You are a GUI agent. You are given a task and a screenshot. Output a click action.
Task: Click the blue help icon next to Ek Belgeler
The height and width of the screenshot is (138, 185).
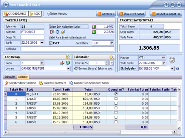pyautogui.click(x=178, y=68)
